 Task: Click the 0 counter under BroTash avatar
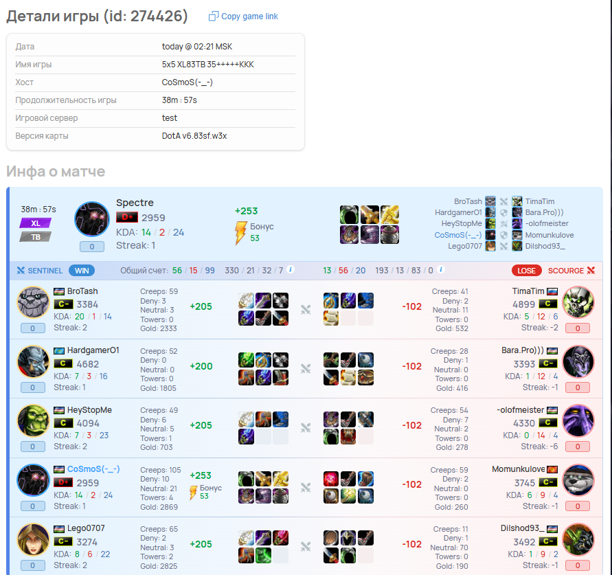33,328
